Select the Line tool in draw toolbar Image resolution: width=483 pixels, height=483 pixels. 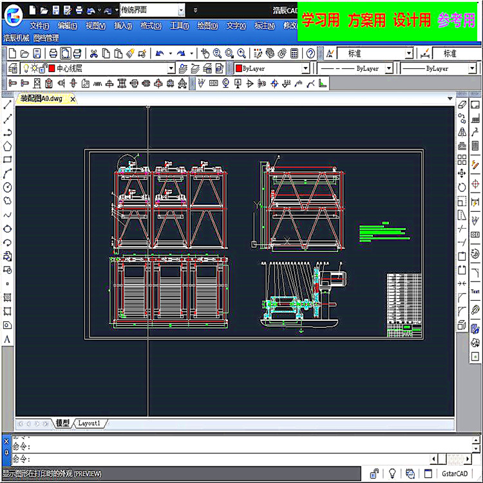tap(7, 105)
